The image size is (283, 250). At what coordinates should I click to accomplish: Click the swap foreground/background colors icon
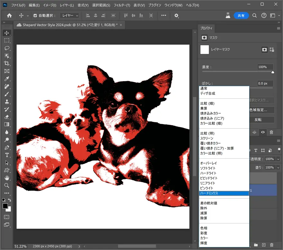(10, 200)
